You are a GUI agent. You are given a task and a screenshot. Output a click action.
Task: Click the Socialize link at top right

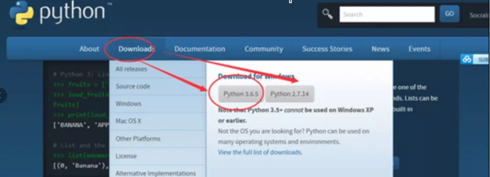pyautogui.click(x=479, y=15)
